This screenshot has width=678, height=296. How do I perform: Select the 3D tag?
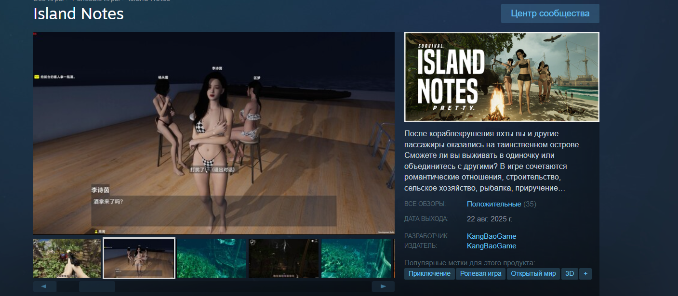coord(570,274)
